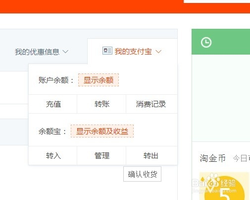Open 消费记录 spending history

click(151, 104)
